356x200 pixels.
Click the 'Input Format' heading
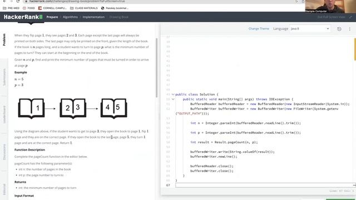pos(24,196)
